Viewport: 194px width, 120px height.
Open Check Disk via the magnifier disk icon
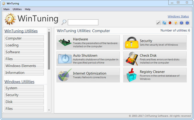(132, 59)
